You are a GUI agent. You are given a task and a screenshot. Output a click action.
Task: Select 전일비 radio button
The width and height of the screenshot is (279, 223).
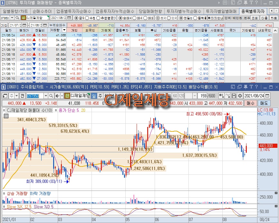pyautogui.click(x=181, y=18)
